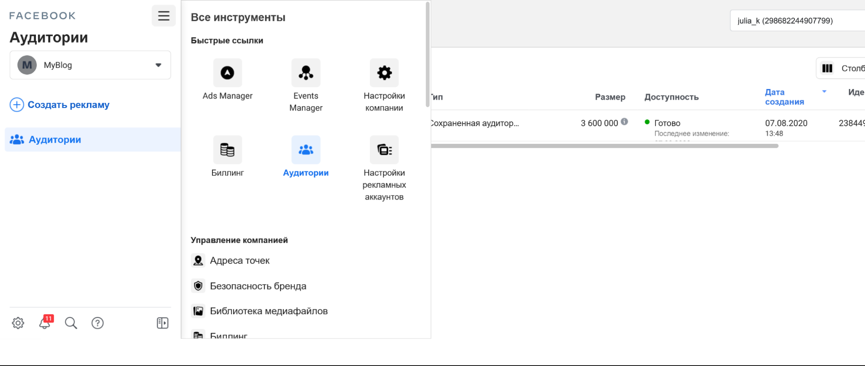Click the Управление компанией section heading
865x366 pixels.
click(x=239, y=240)
